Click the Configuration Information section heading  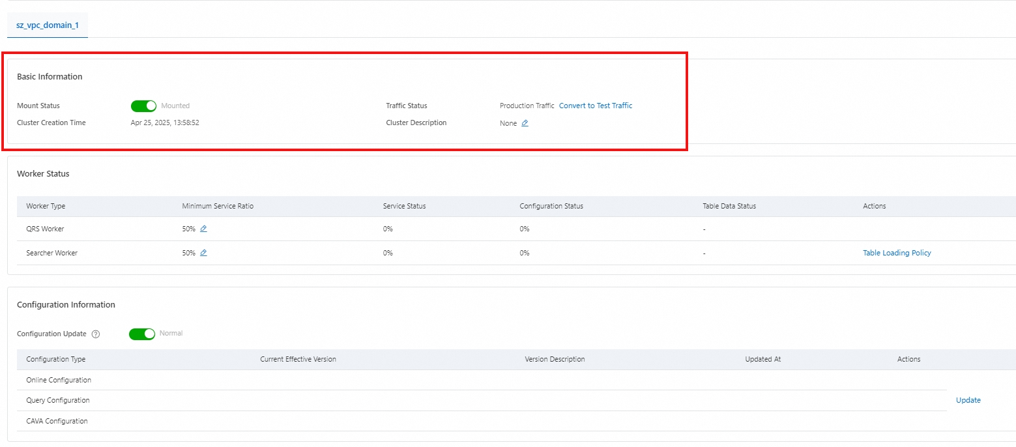[x=66, y=304]
